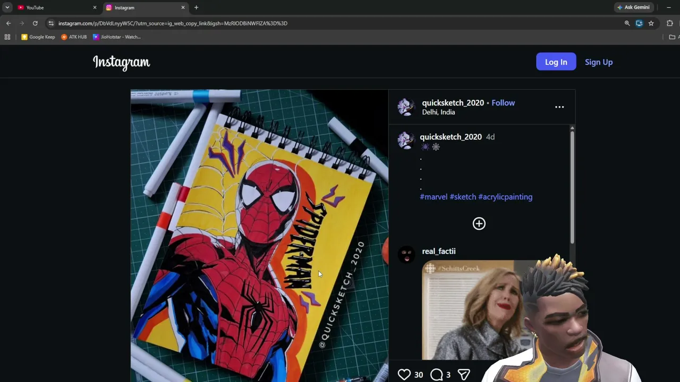
Task: Close the Instagram tab
Action: pyautogui.click(x=183, y=7)
